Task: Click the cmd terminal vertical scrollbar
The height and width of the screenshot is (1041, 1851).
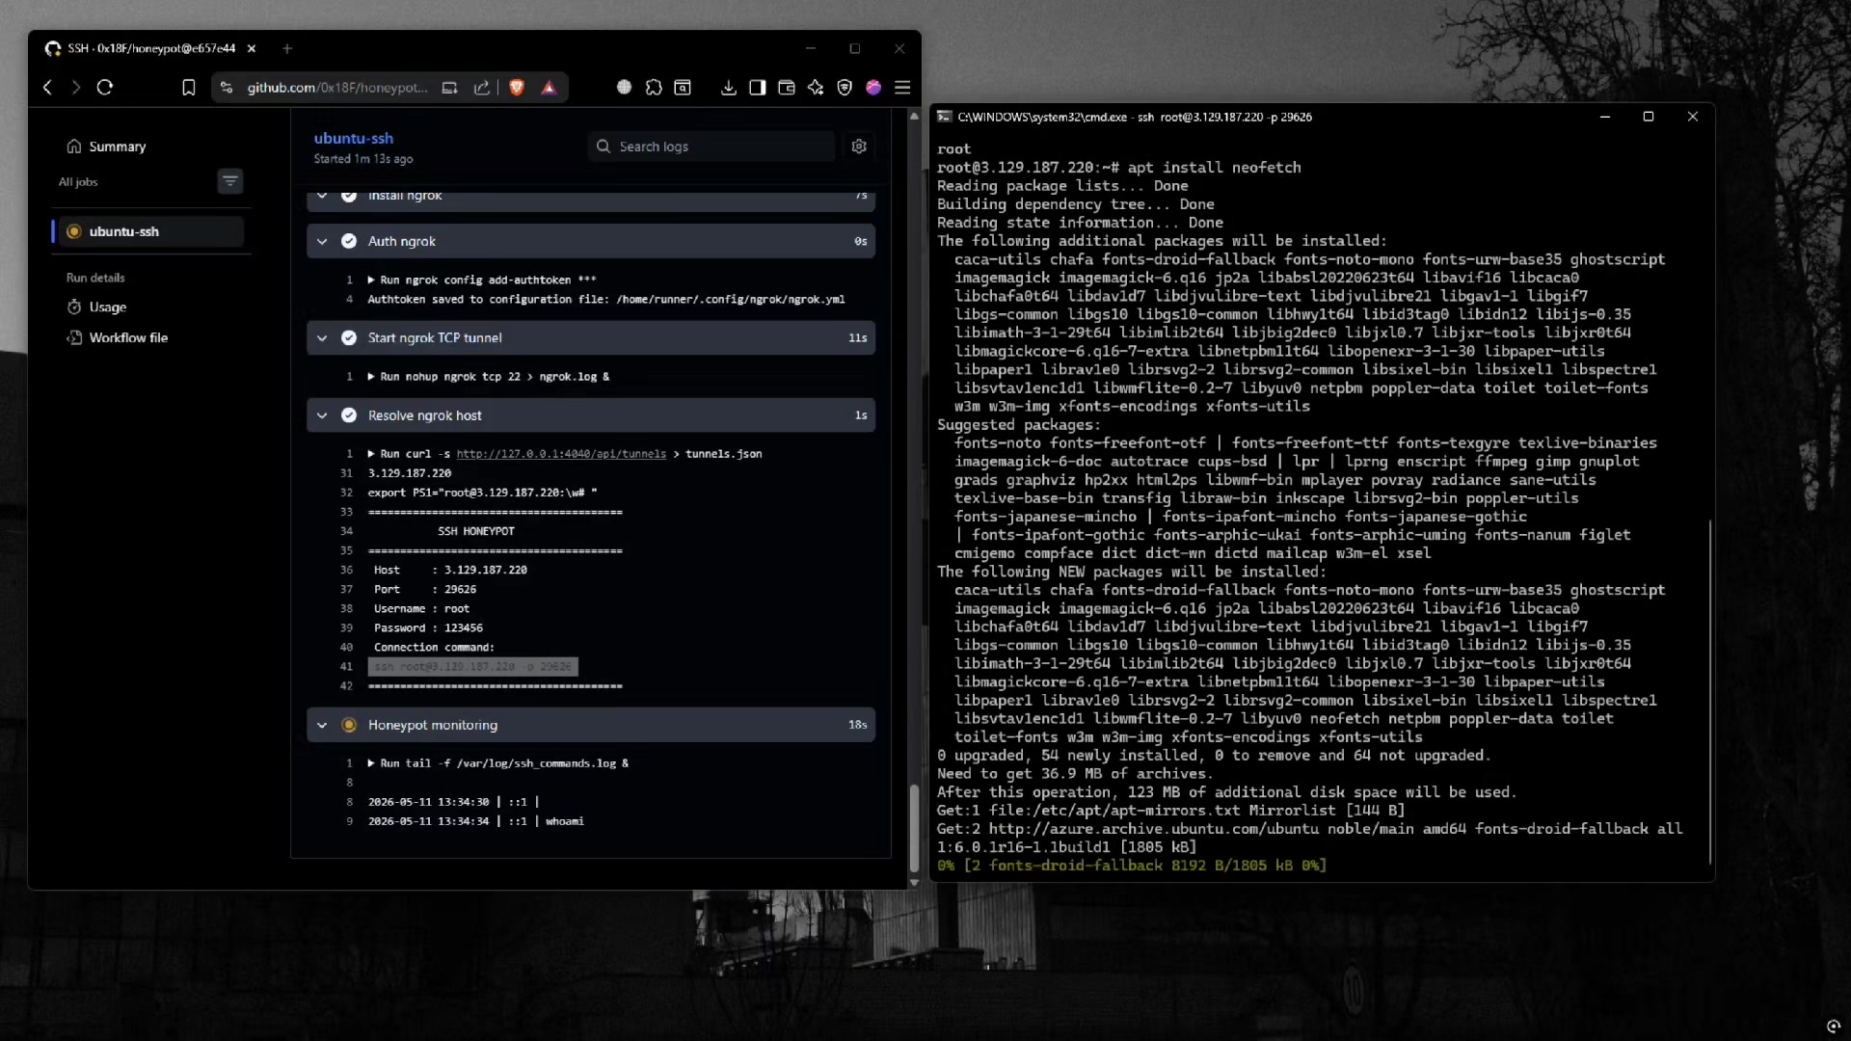Action: click(1710, 692)
